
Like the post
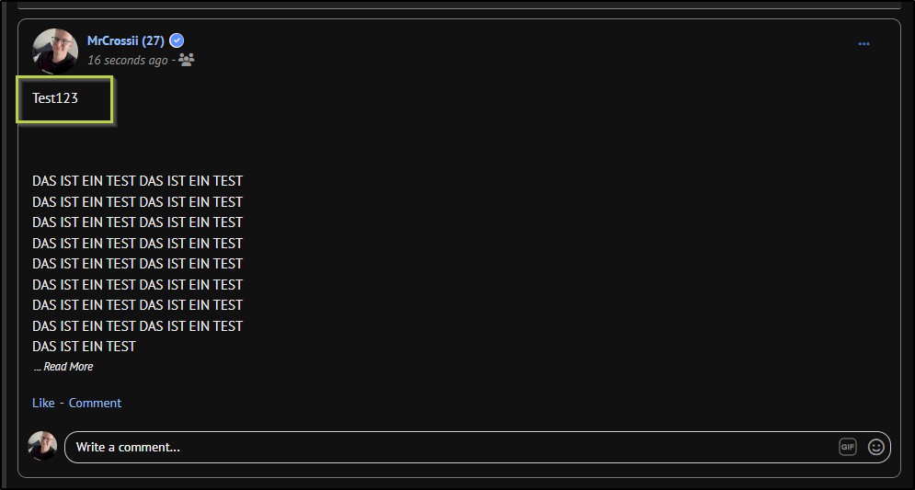(x=43, y=403)
